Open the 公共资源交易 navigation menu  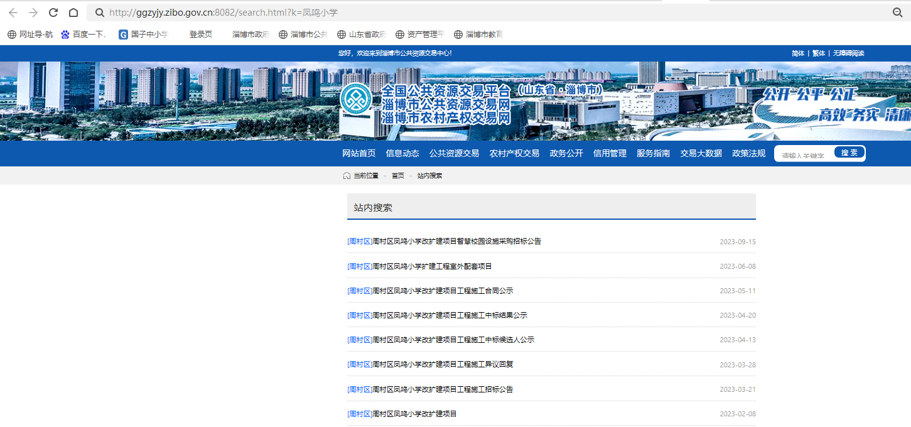coord(454,153)
